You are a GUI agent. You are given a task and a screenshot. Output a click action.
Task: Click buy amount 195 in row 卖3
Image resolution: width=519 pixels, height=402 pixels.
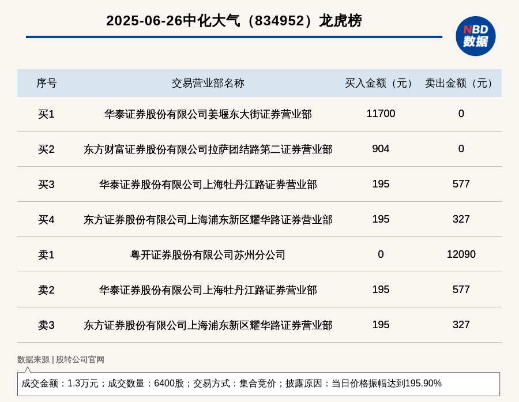[x=381, y=325]
